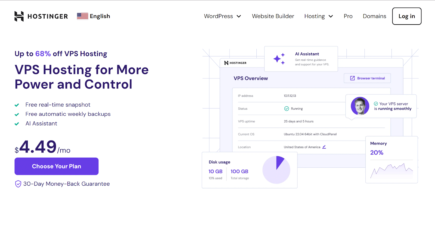Screen dimensions: 435x230
Task: Click the VPS Overview heading
Action: pos(251,78)
